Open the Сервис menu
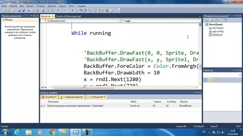The height and width of the screenshot is (136, 243). tap(62, 6)
